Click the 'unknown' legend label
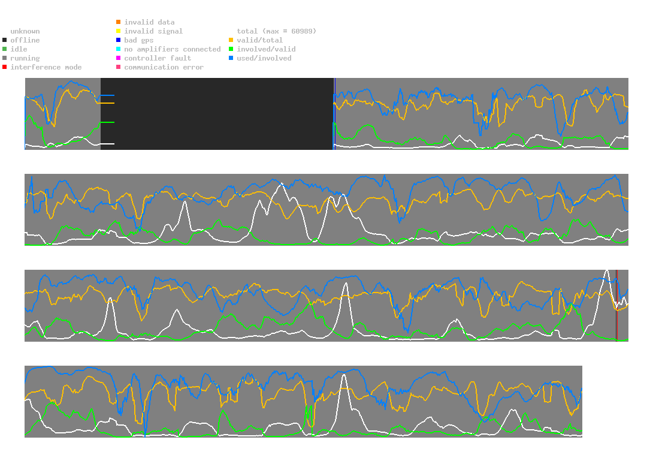 25,31
